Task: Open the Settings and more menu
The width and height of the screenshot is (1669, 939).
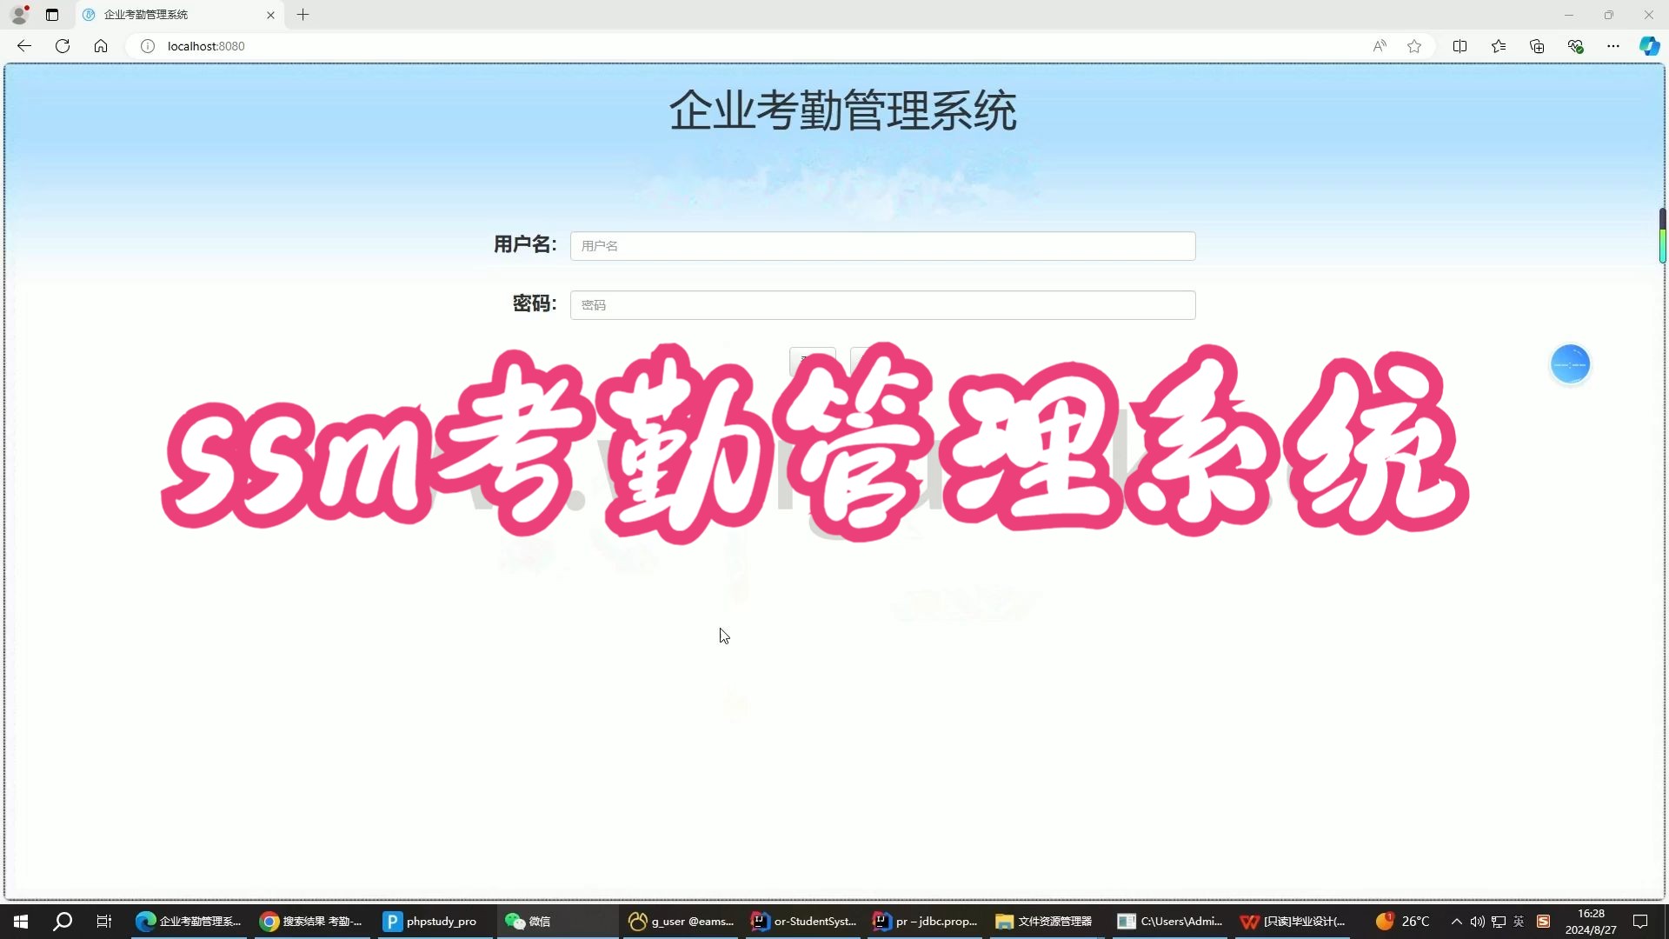Action: click(1613, 46)
